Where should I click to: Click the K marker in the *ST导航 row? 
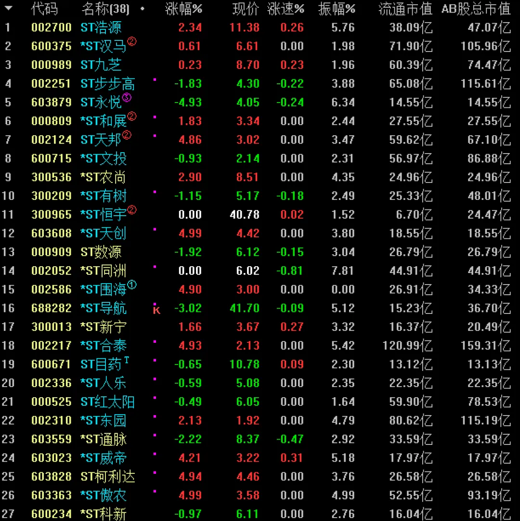156,311
